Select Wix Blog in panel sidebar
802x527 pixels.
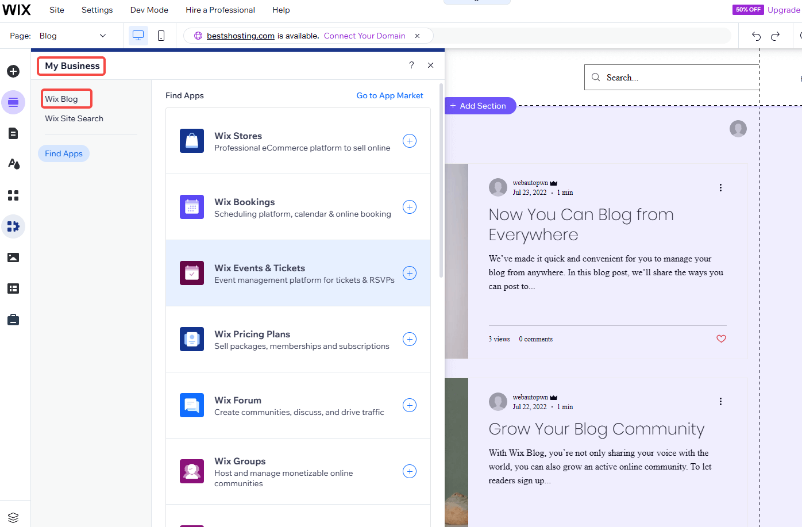coord(61,99)
